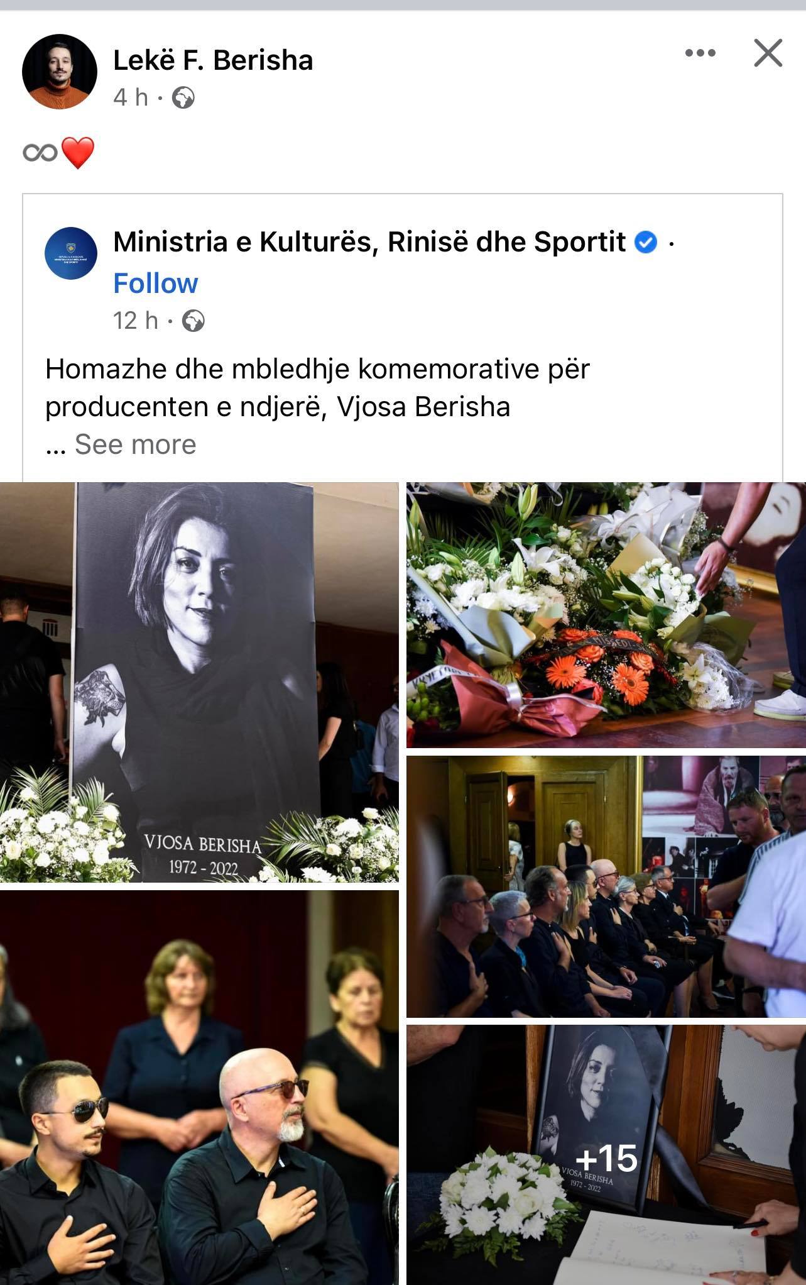The height and width of the screenshot is (1285, 806).
Task: Tap the globe icon beside 12 h
Action: pyautogui.click(x=193, y=321)
